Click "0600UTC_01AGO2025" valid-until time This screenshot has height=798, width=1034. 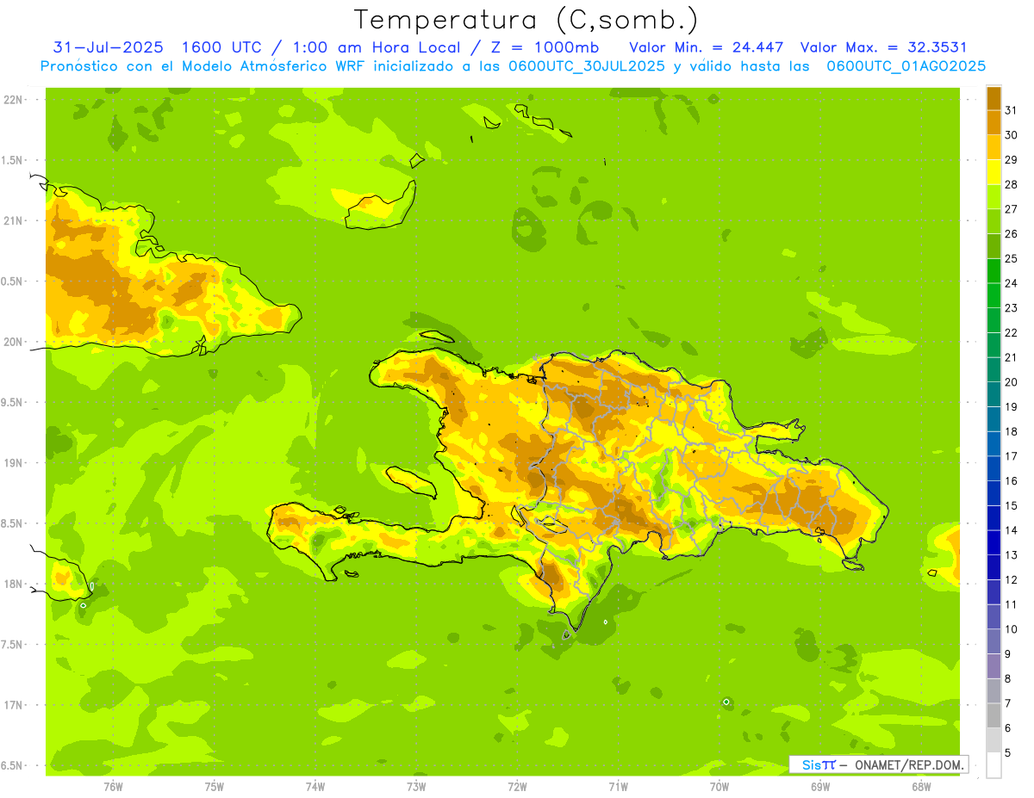pyautogui.click(x=906, y=66)
